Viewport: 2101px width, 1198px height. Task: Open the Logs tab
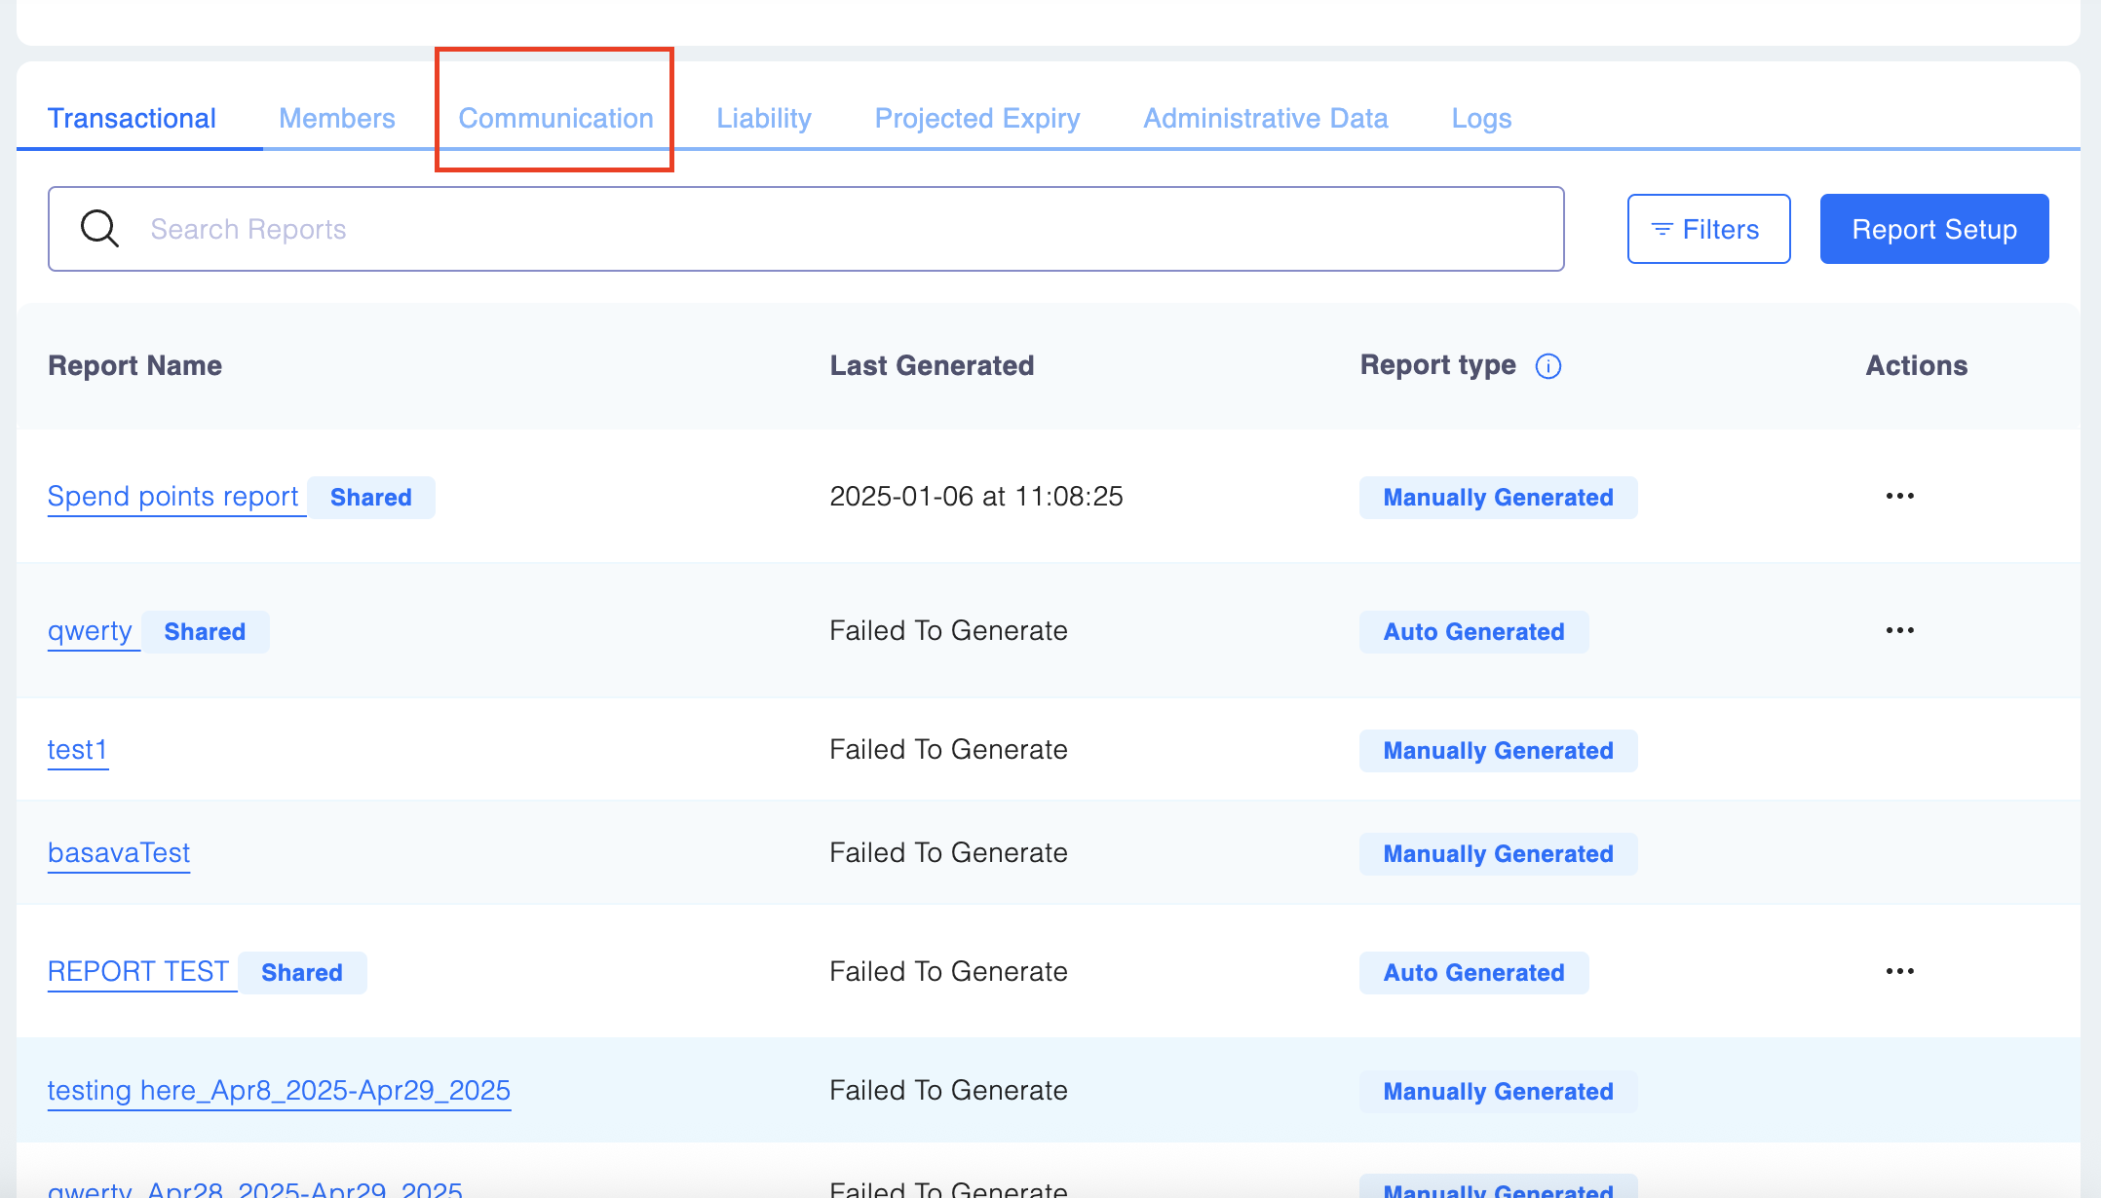coord(1481,119)
